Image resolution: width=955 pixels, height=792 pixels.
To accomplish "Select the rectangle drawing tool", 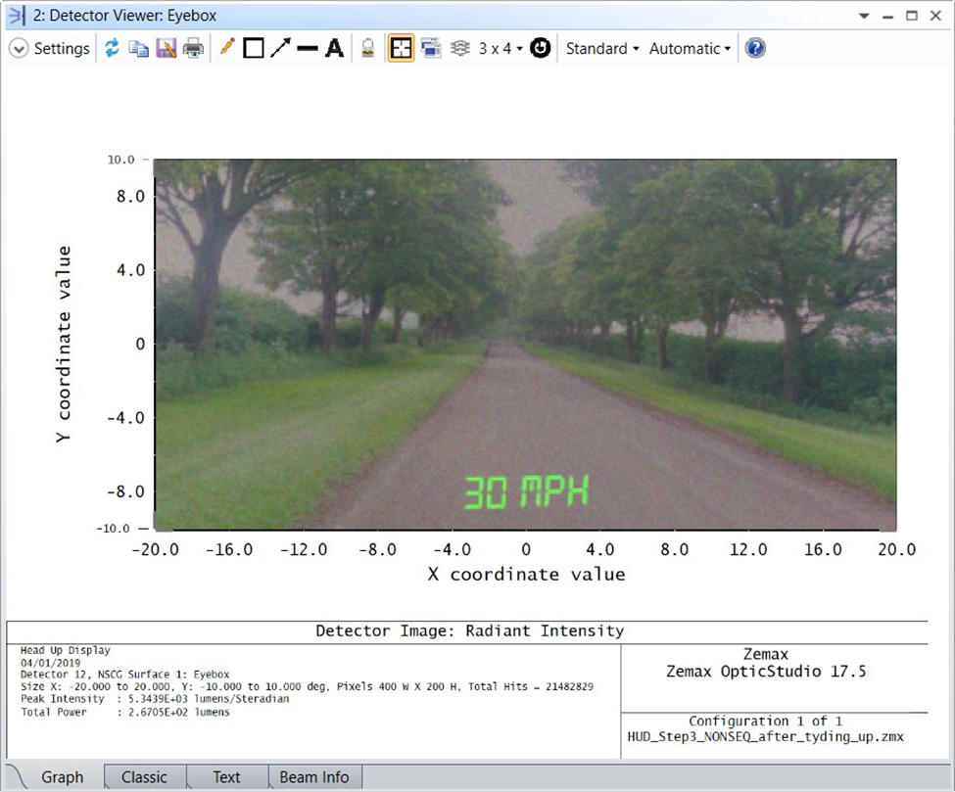I will coord(254,48).
